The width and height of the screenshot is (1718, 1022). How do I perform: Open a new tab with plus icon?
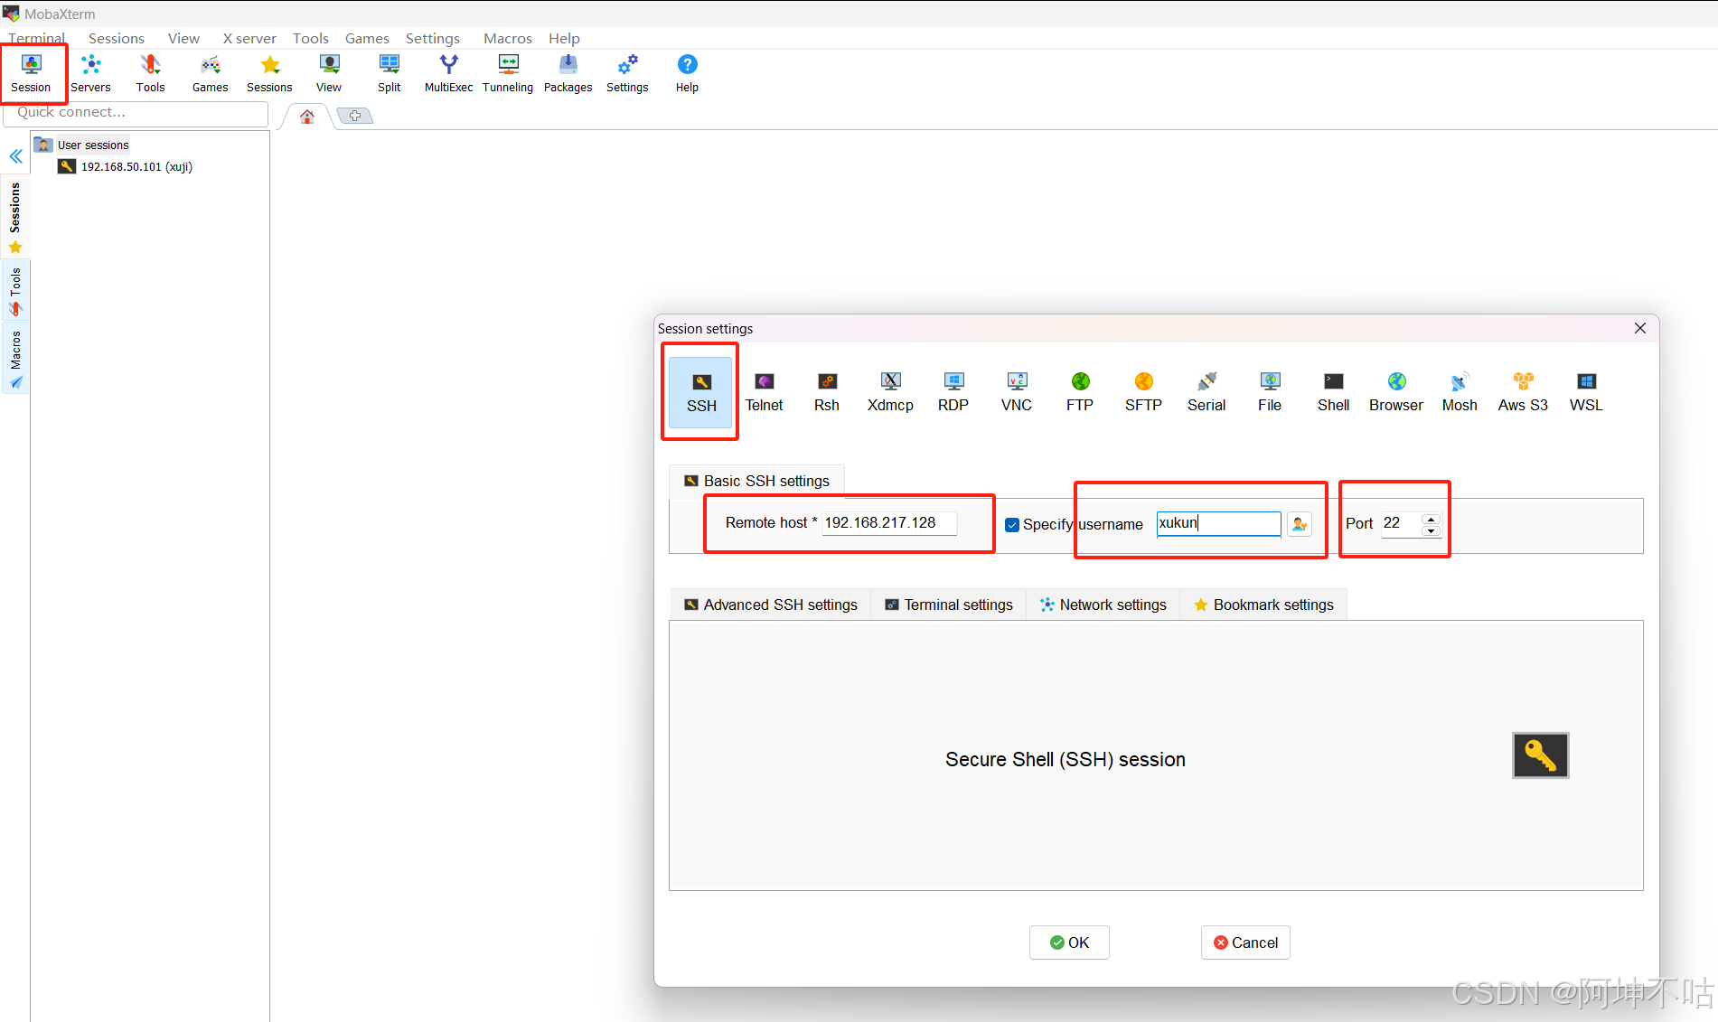pos(355,116)
